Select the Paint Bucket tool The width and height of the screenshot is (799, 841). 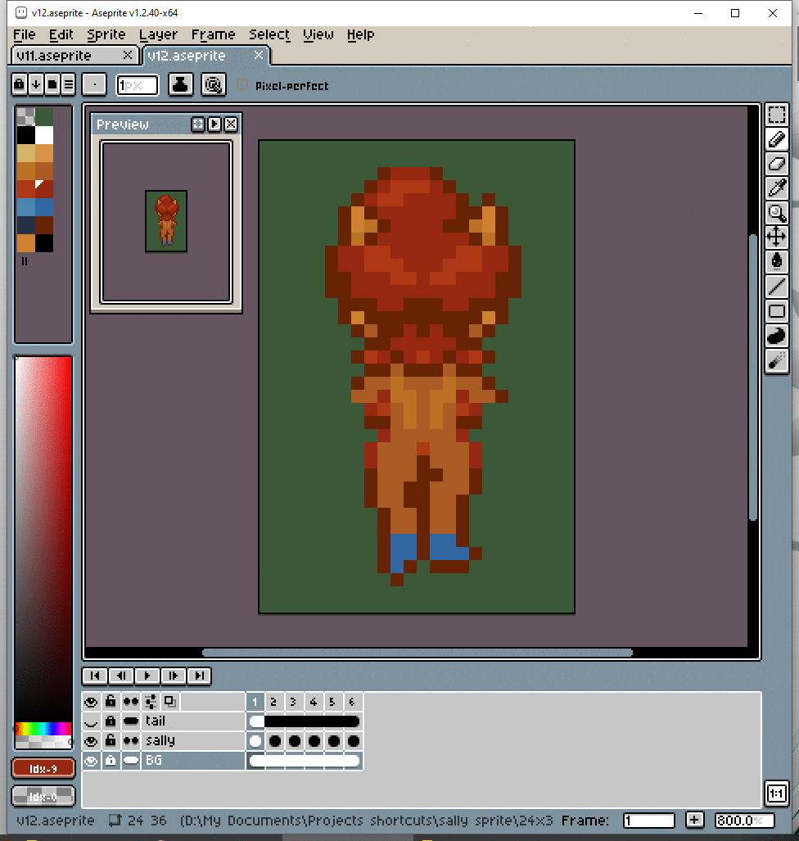776,262
